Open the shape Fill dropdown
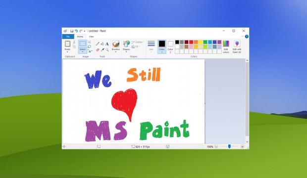 136,46
